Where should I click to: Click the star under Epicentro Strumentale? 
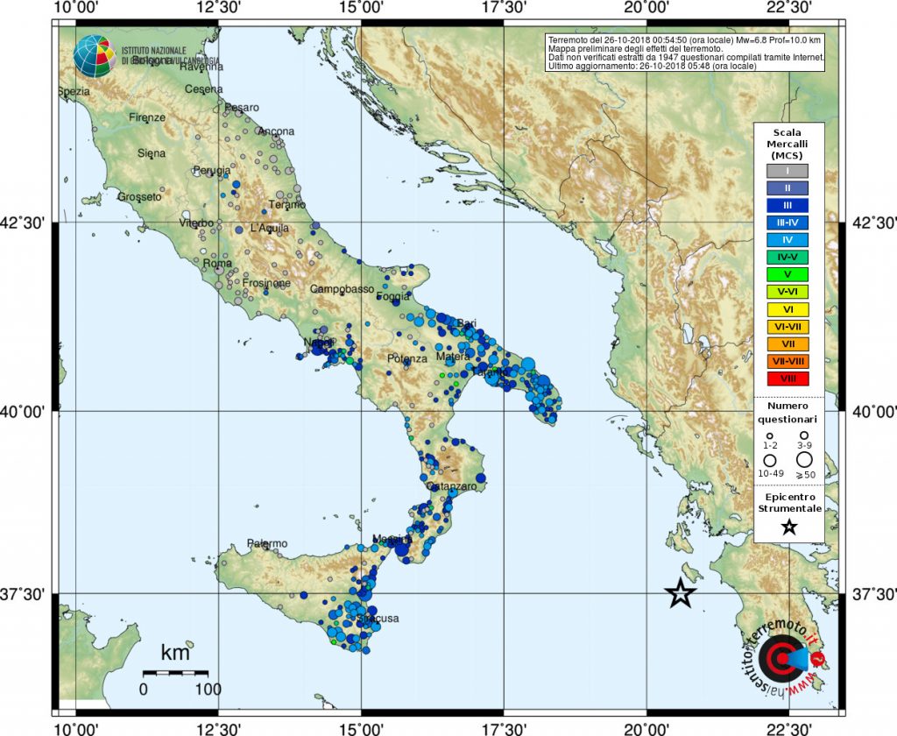click(789, 529)
